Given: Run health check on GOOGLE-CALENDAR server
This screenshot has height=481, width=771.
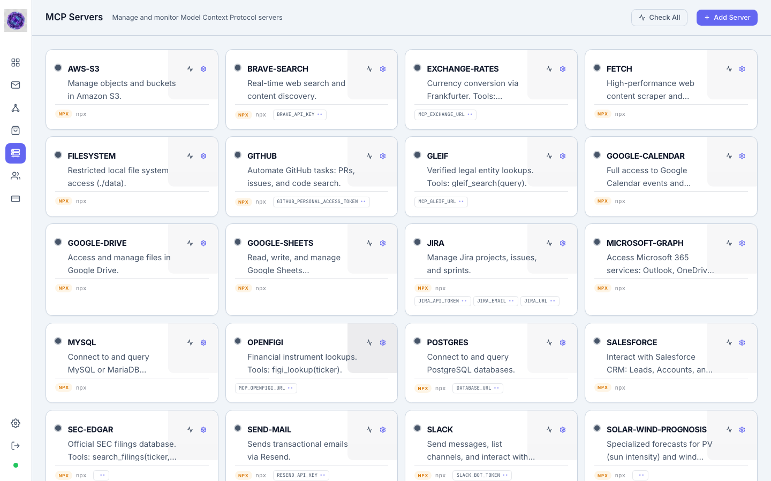Looking at the screenshot, I should [729, 156].
